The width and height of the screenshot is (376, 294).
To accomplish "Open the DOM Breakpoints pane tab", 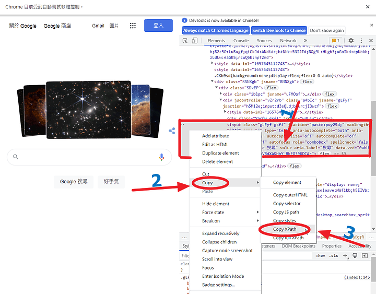I will point(299,246).
